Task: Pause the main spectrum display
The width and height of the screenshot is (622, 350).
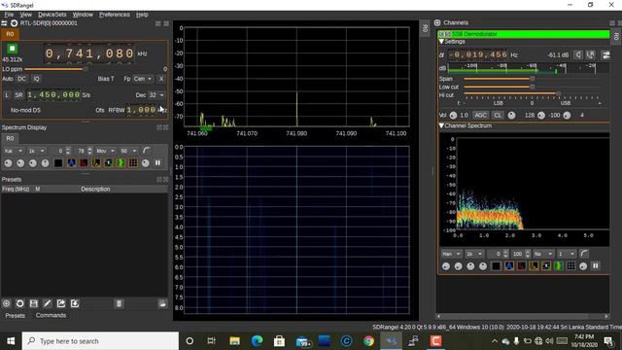Action: coord(157,163)
